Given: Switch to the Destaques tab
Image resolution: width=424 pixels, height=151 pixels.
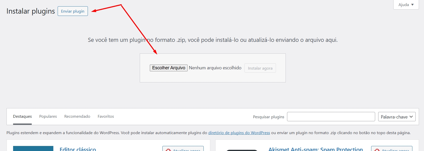Looking at the screenshot, I should point(22,116).
